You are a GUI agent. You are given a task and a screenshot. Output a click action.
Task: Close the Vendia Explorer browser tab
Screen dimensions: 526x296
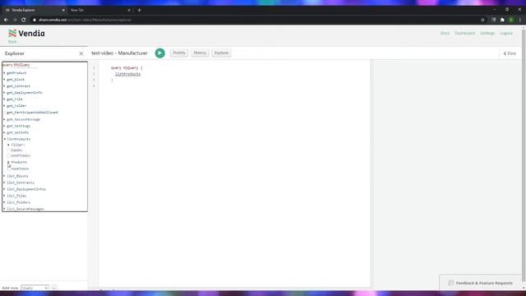pyautogui.click(x=63, y=11)
